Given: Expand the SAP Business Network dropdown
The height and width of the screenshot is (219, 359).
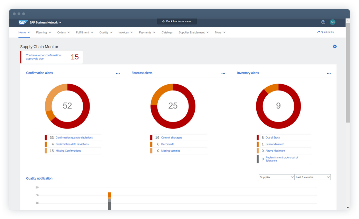Looking at the screenshot, I should coord(60,23).
